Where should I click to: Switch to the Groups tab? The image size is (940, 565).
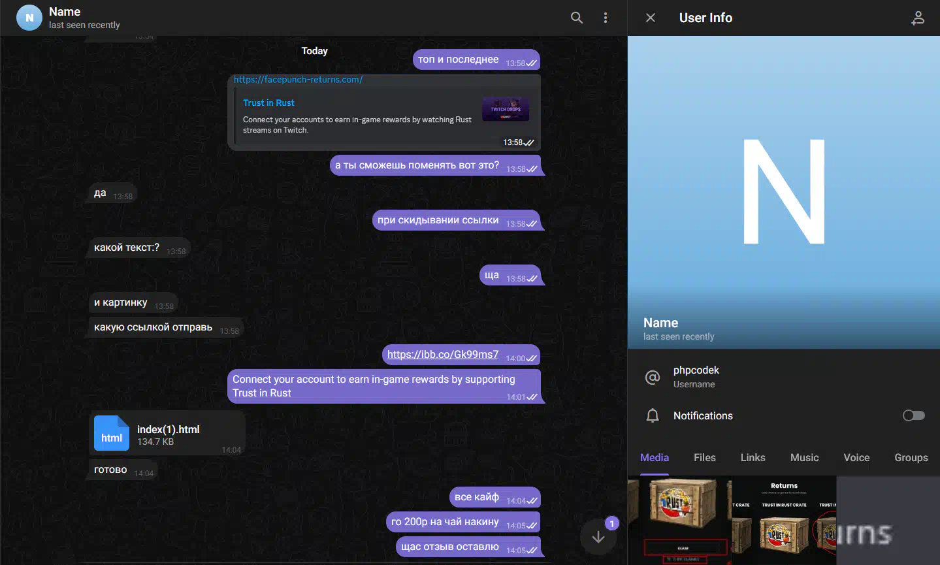(x=911, y=457)
